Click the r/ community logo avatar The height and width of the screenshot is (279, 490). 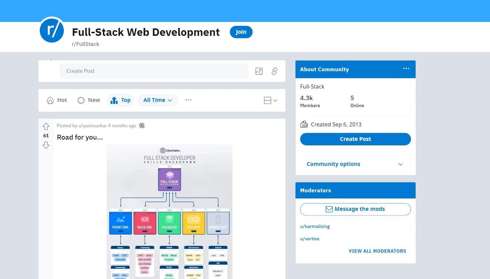(52, 30)
